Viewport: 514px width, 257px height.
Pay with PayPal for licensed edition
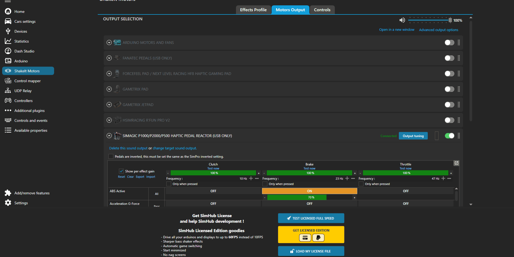pos(318,238)
